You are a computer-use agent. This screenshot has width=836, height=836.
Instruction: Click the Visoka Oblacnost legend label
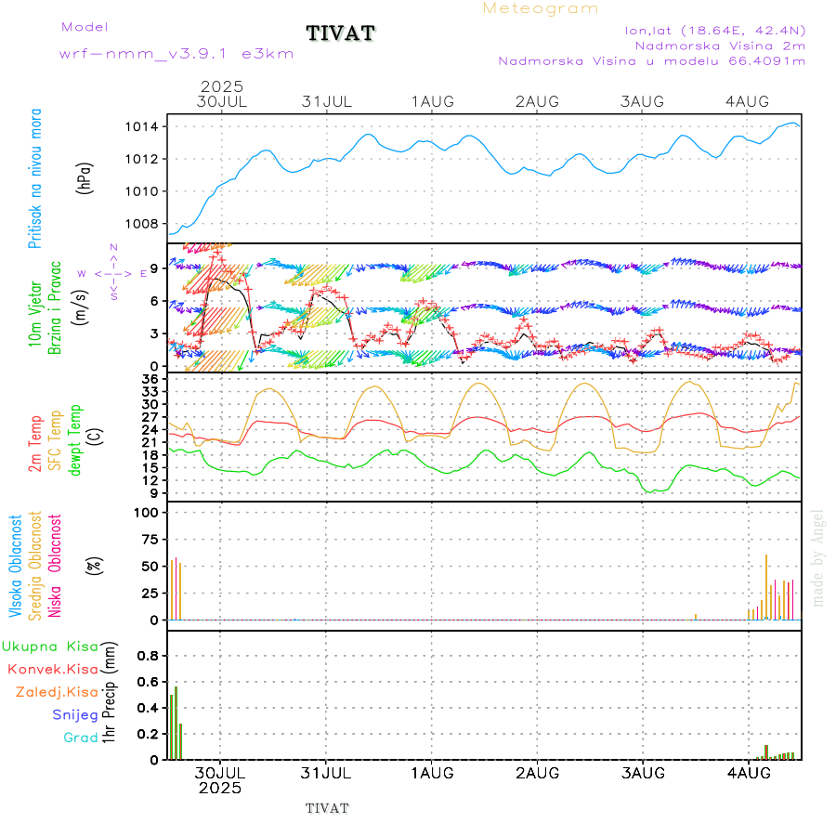click(x=16, y=565)
